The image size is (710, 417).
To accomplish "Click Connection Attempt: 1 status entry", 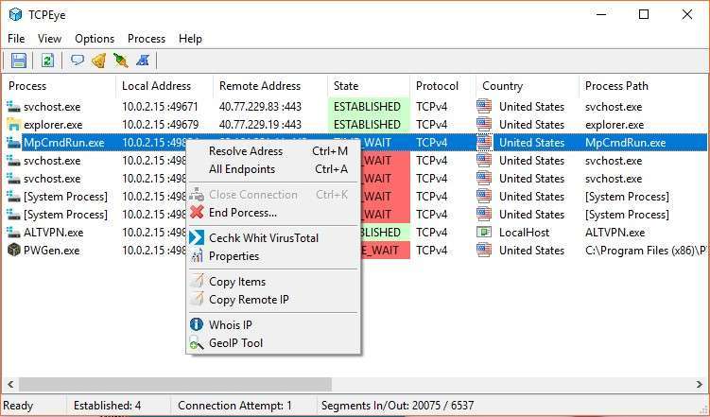I will (234, 406).
